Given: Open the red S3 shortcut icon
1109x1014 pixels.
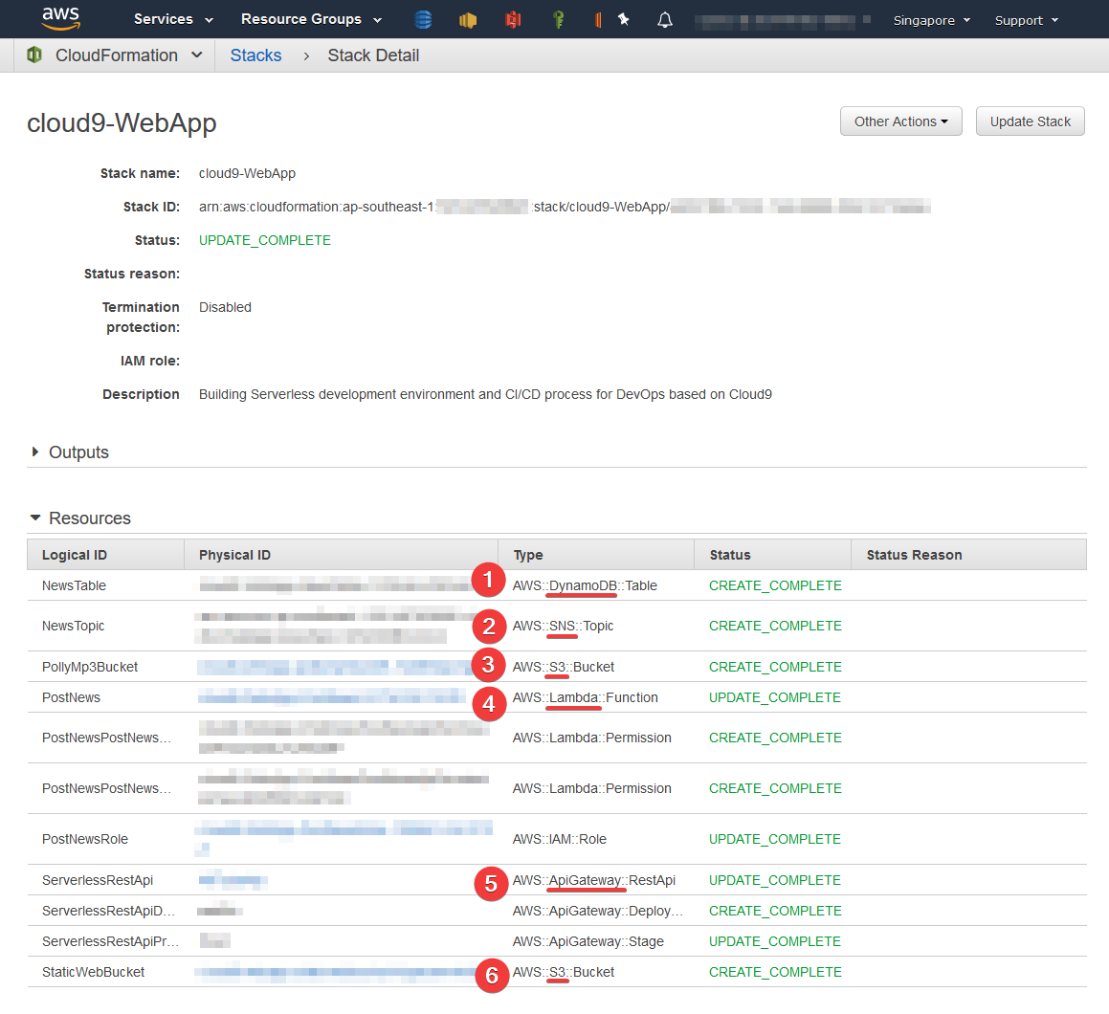Looking at the screenshot, I should click(514, 20).
